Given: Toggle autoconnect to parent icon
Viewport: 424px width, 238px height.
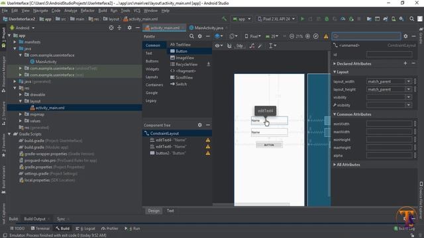Looking at the screenshot, I should (229, 46).
